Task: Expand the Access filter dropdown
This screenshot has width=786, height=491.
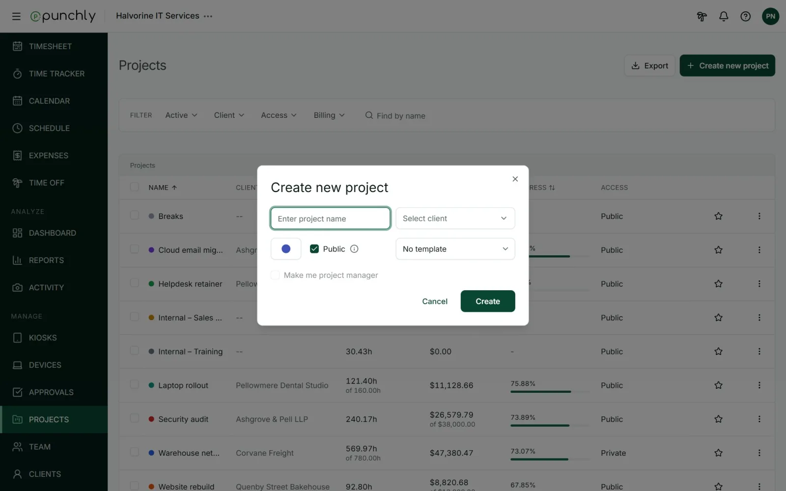Action: tap(279, 115)
